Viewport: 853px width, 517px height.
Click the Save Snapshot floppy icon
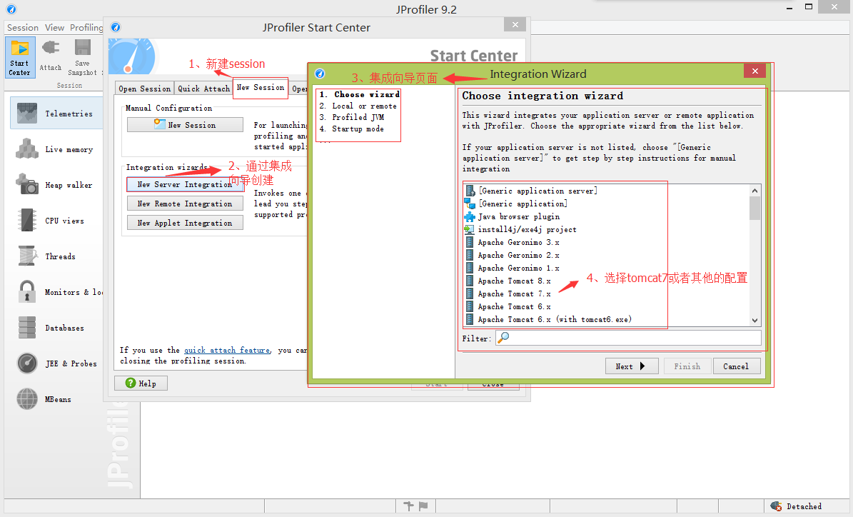[83, 48]
